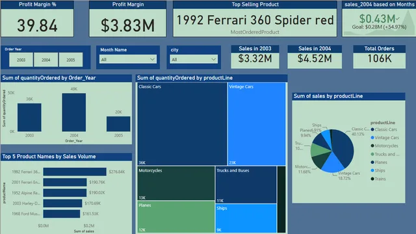Click the Planes treemap tile
Screen dimensions: 416x234
[176, 216]
